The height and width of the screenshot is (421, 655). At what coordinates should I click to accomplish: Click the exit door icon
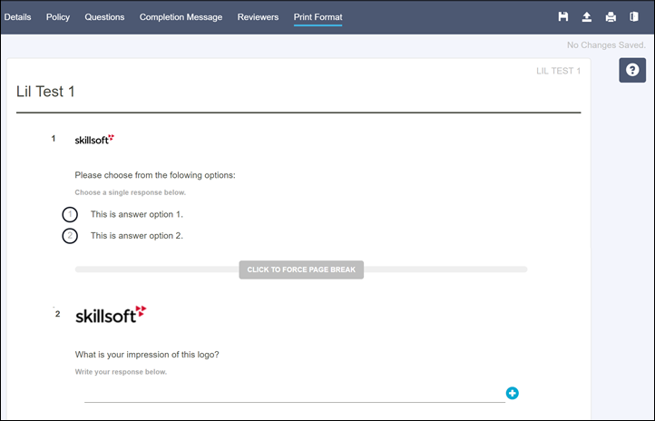634,17
